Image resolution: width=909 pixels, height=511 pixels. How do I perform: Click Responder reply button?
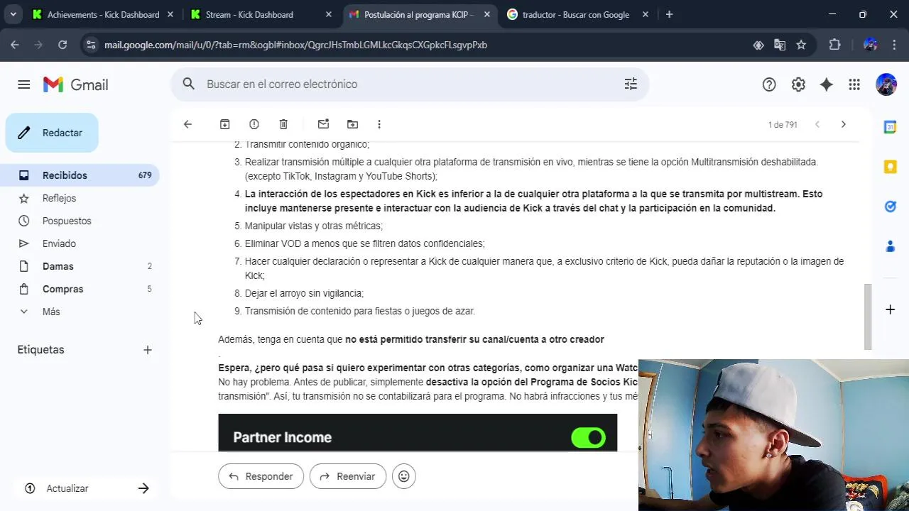261,476
